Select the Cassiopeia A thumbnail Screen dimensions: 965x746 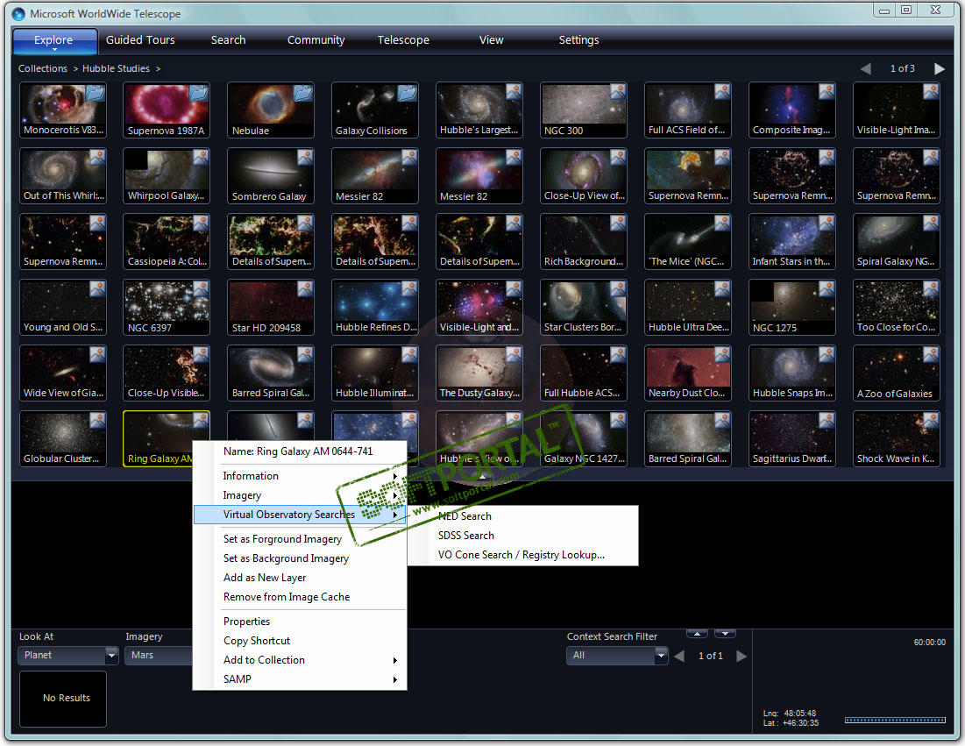click(x=167, y=242)
